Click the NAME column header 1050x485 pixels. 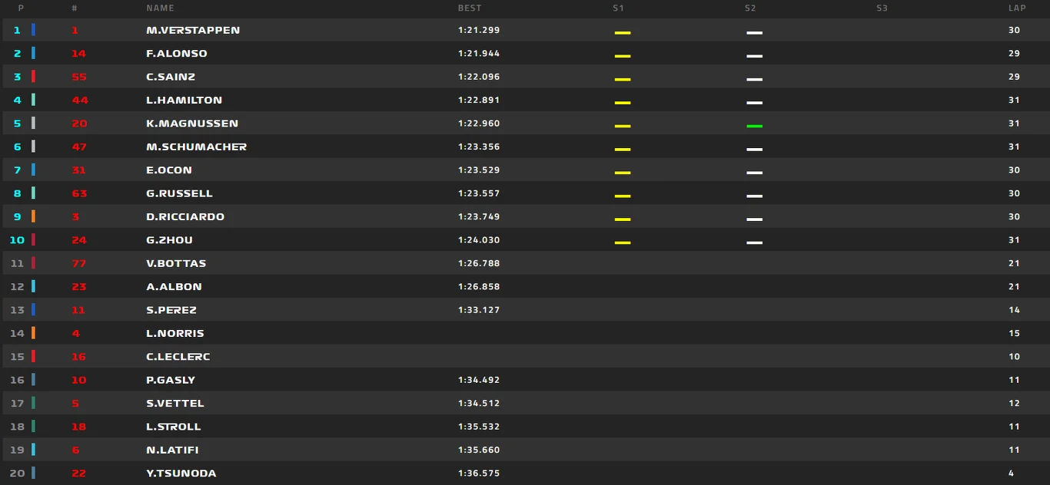[x=160, y=8]
